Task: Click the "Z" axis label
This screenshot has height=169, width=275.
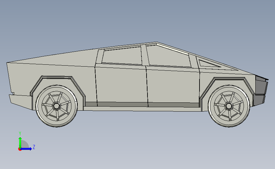Action: pos(34,147)
